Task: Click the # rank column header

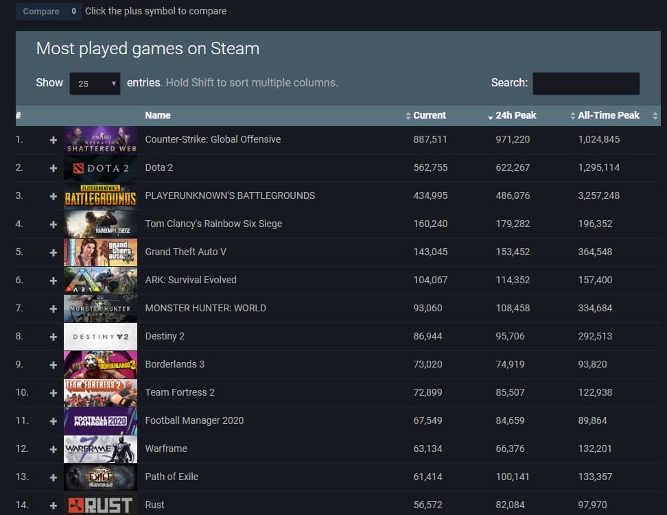Action: point(19,115)
